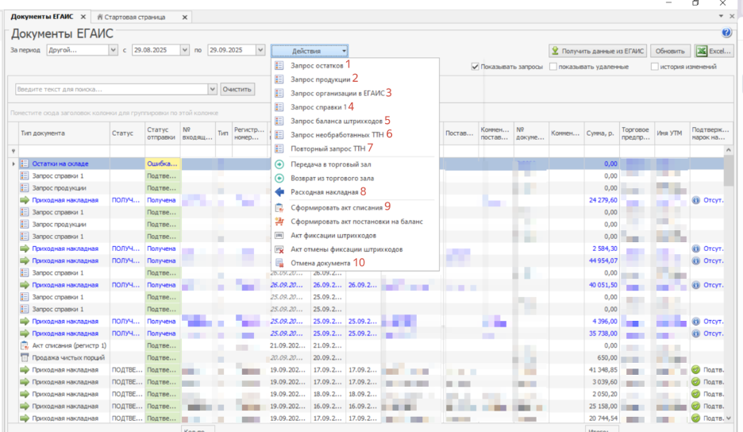Click green check icon in 41 348,85 row

(x=695, y=370)
